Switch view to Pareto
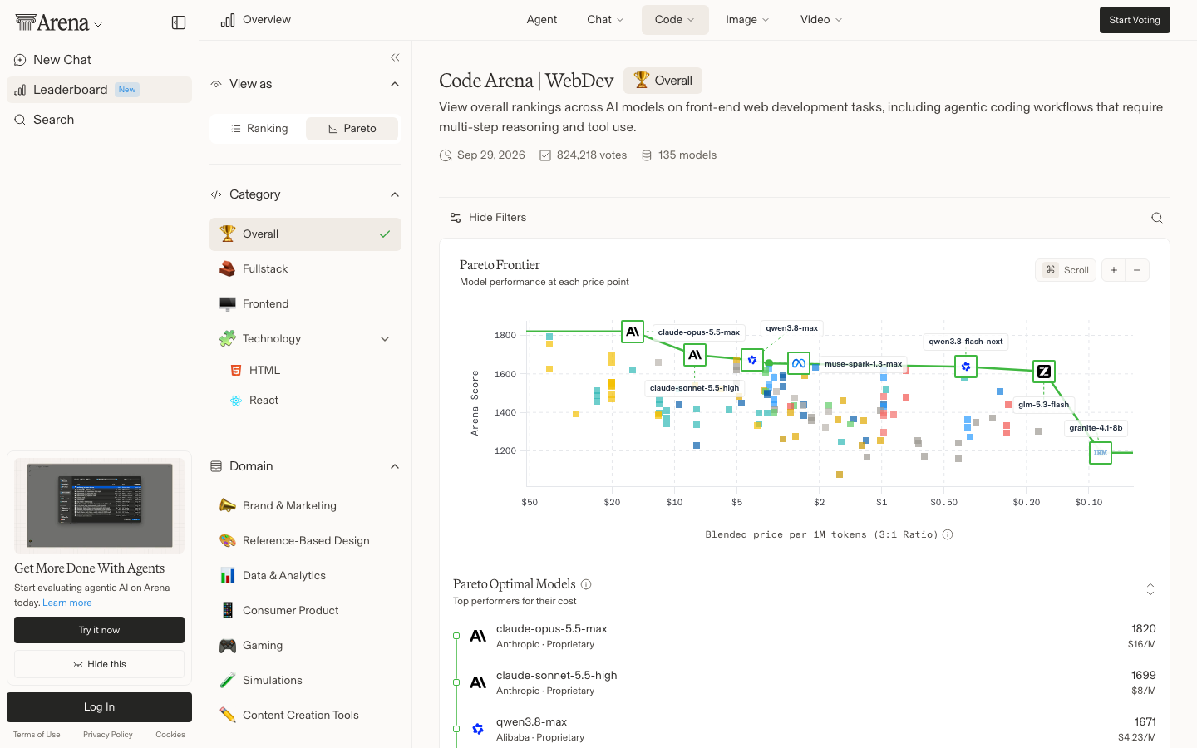 point(352,129)
